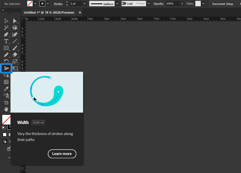This screenshot has height=173, width=241.
Task: Select the Rectangle tool
Action: (x=6, y=48)
